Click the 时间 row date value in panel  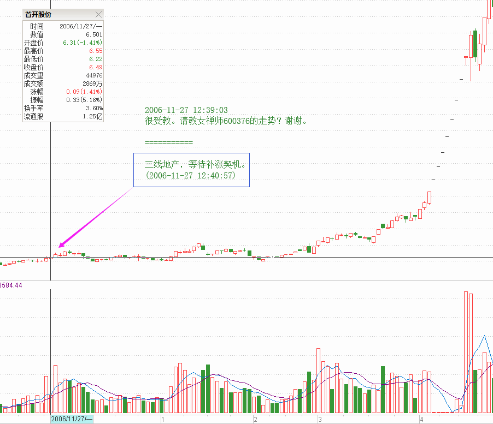coord(81,26)
